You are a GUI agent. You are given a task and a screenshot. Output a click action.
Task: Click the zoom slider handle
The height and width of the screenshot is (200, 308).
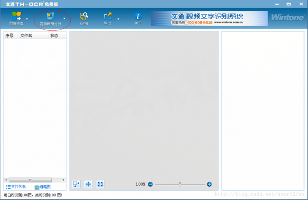click(x=180, y=184)
